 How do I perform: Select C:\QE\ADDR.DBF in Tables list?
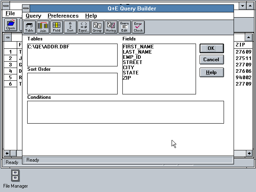72,47
